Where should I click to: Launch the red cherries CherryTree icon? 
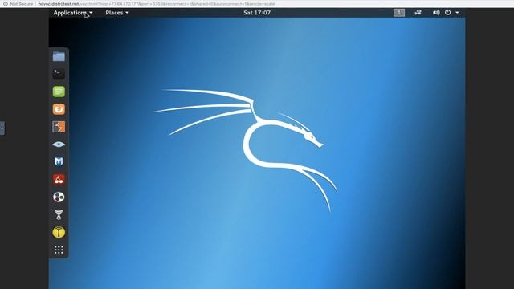click(59, 179)
